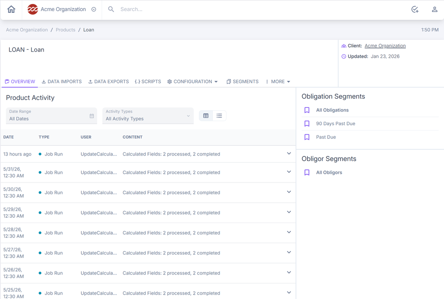Click the CONTENT column header
The image size is (444, 299).
(132, 137)
